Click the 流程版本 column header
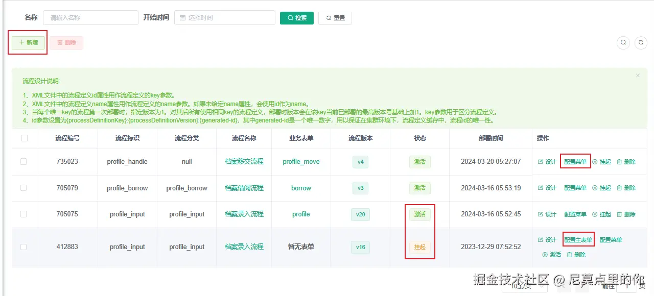Viewport: 654px width, 296px height. 360,138
